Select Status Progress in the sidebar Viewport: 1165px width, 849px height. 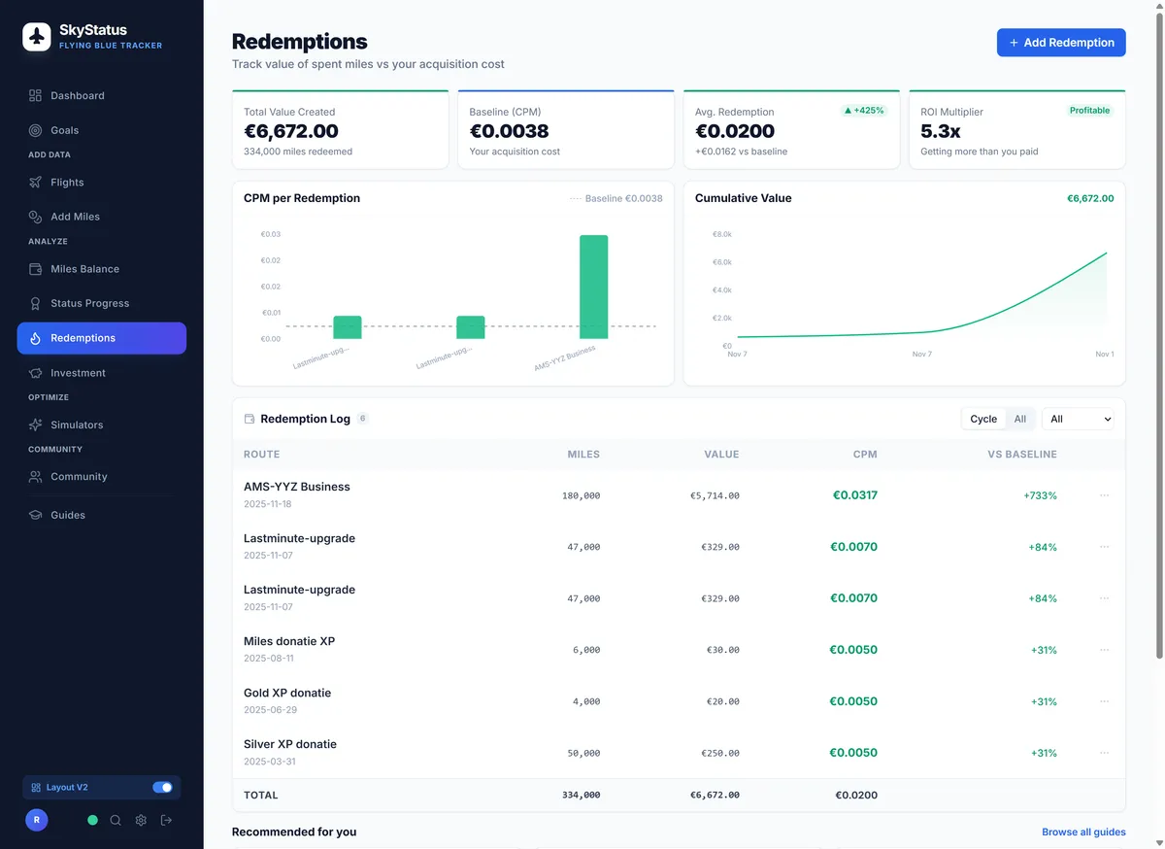click(90, 303)
